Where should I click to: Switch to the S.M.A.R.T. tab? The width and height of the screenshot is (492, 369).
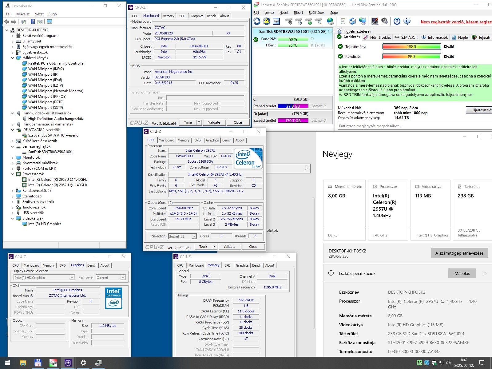pos(406,37)
